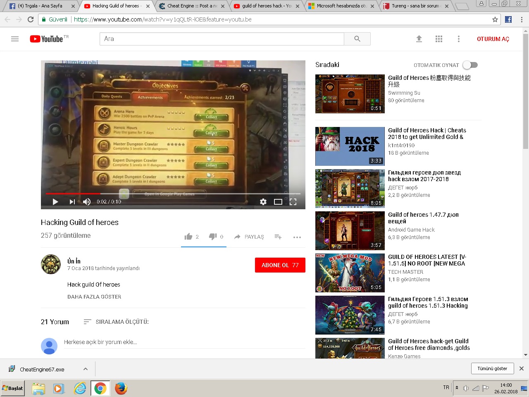
Task: Open SIRALAMA ÖLÇÜTÜ sort dropdown
Action: coord(116,322)
